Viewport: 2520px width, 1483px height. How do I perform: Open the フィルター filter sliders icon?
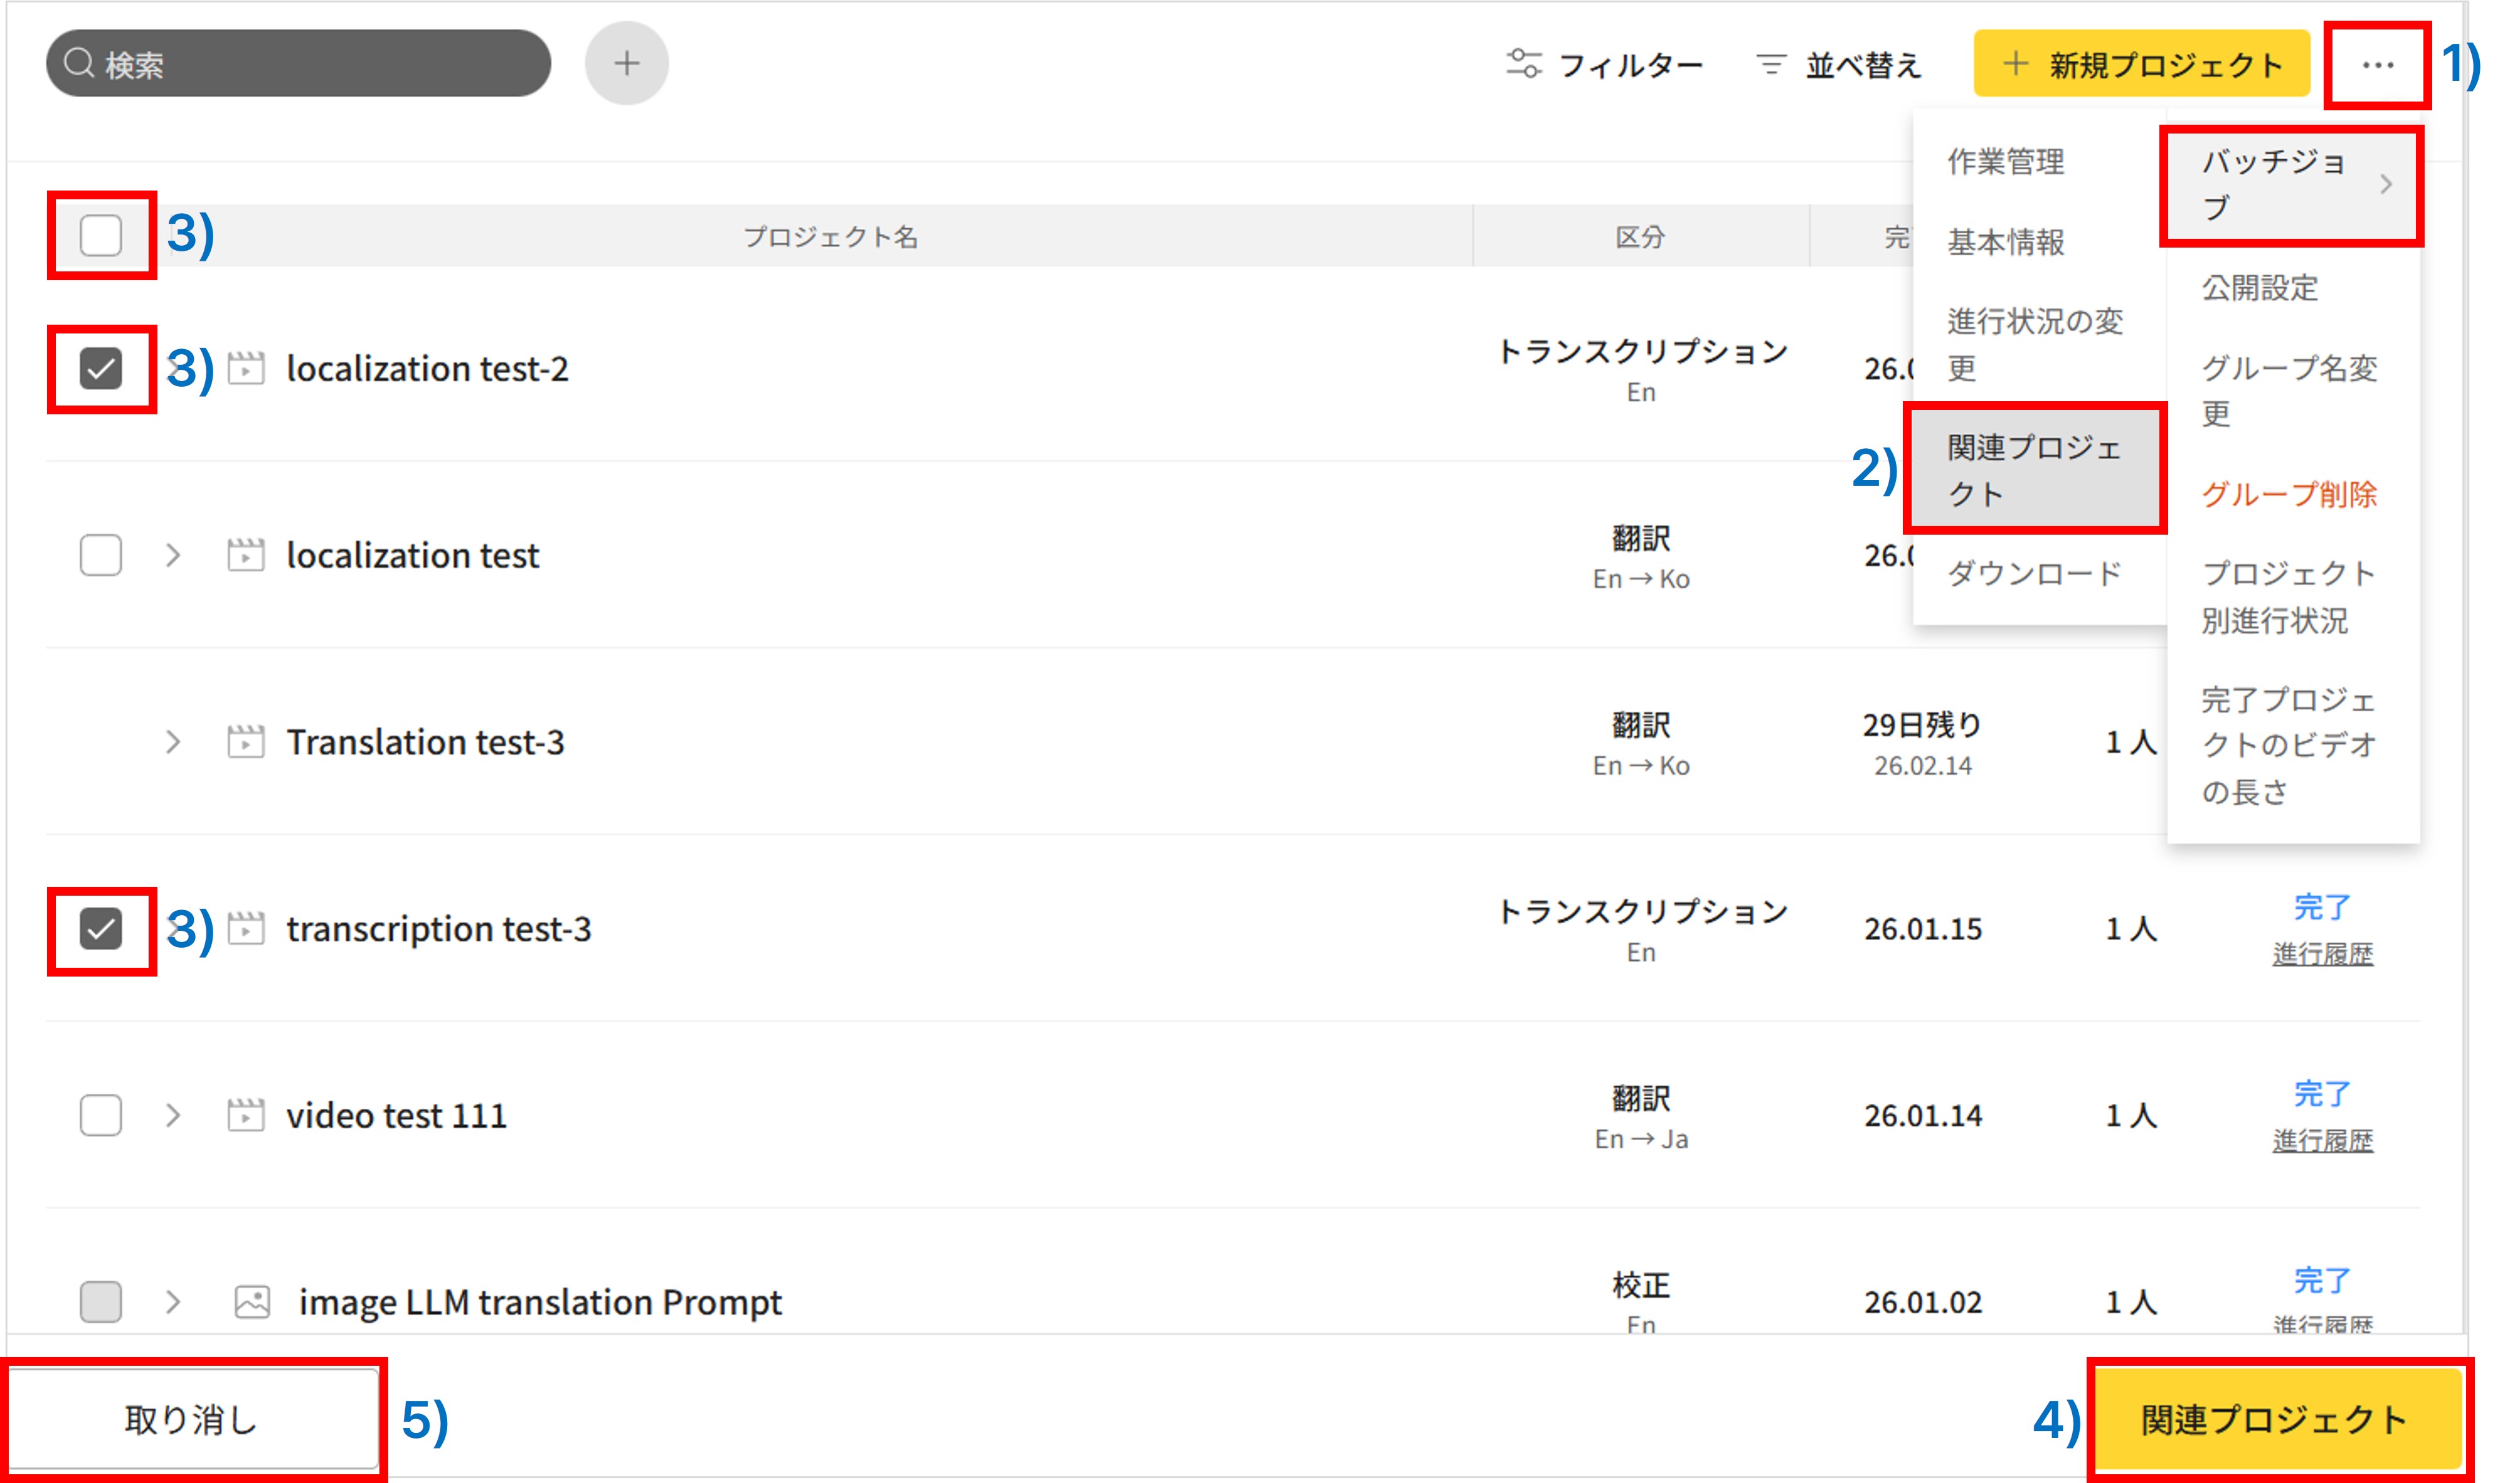1523,64
